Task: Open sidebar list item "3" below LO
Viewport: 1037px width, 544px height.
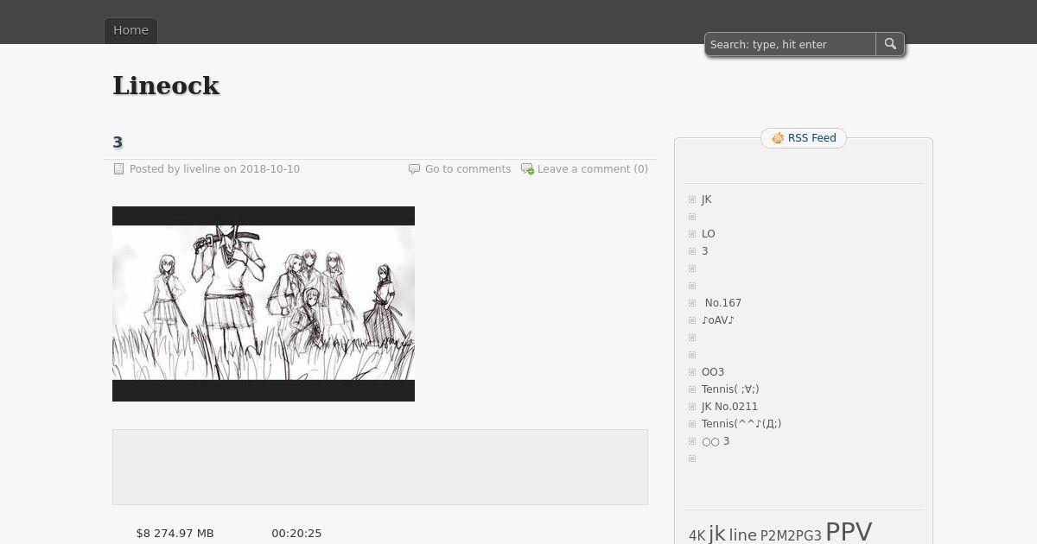Action: (705, 251)
